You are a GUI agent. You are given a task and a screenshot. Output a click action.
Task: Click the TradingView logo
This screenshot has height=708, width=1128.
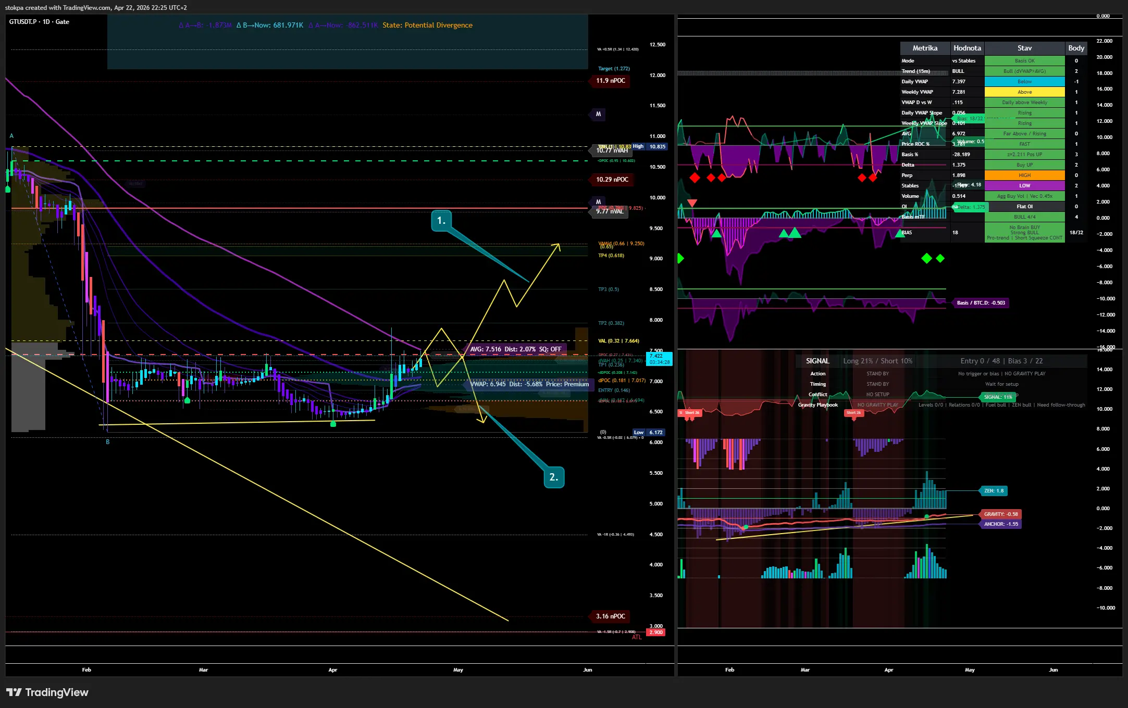47,692
